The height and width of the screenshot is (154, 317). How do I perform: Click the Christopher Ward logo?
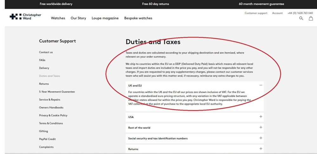click(25, 16)
